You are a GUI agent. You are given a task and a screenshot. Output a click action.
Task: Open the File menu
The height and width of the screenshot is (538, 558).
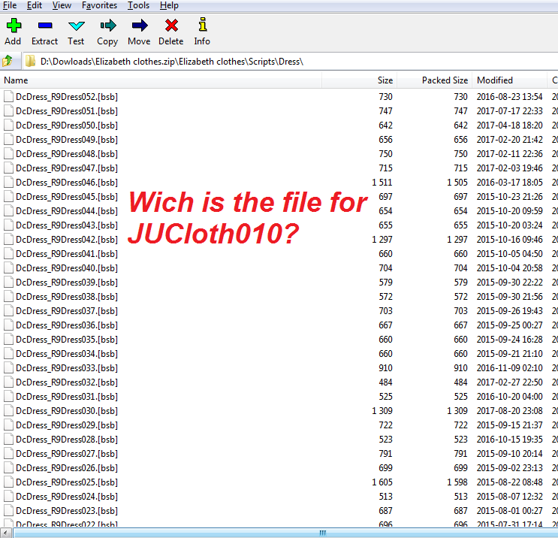click(x=10, y=5)
